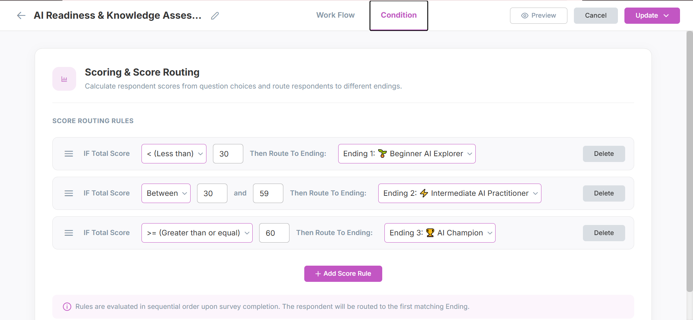Click the upper bound field showing 59

click(x=268, y=193)
